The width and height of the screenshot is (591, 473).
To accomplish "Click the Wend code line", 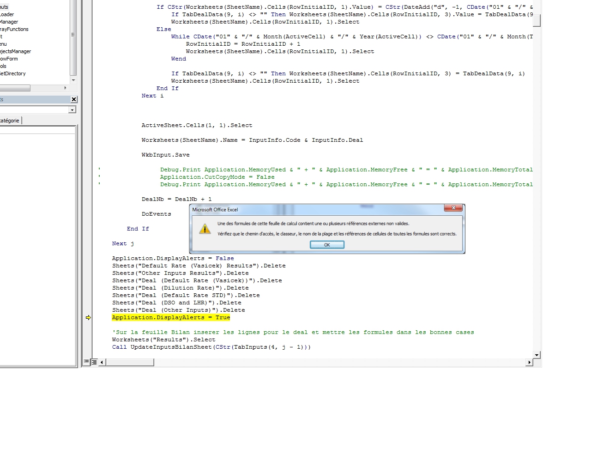I will tap(178, 59).
